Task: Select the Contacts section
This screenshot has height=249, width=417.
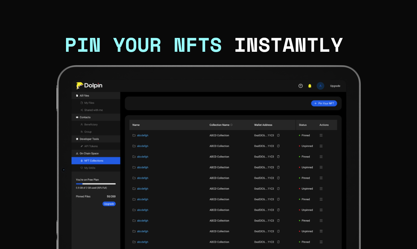Action: [96, 117]
